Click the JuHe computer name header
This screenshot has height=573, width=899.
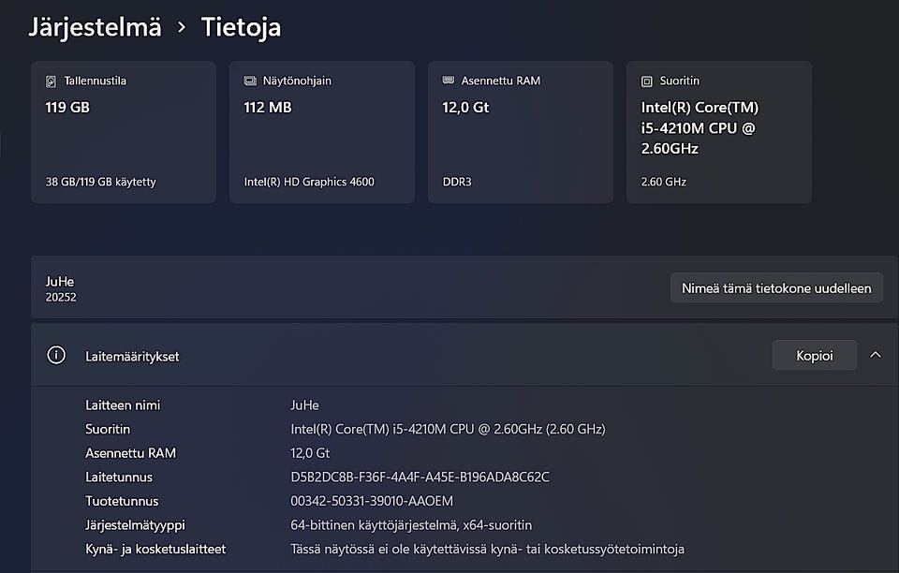click(60, 281)
